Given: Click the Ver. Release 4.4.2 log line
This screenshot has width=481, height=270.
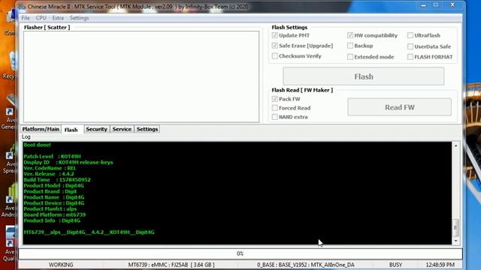Looking at the screenshot, I should 49,174.
